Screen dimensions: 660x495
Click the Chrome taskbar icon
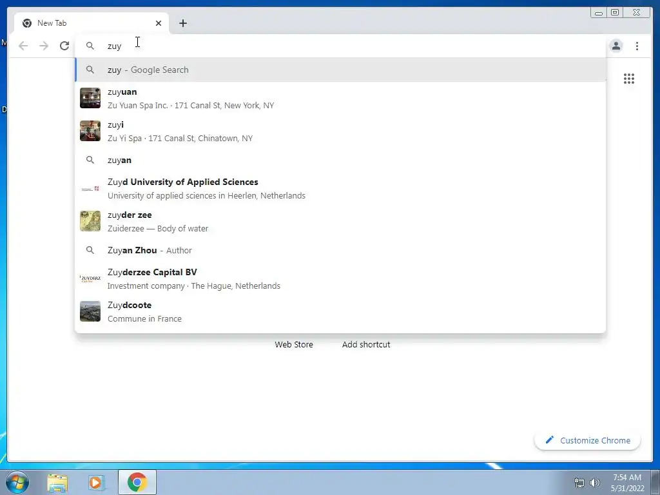137,482
